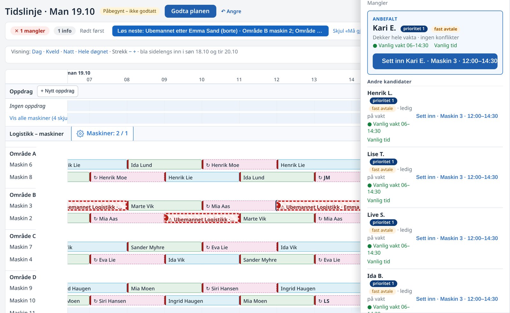510x313 pixels.
Task: Select Ingrid Haugen shift on Maskin 10
Action: coord(202,301)
